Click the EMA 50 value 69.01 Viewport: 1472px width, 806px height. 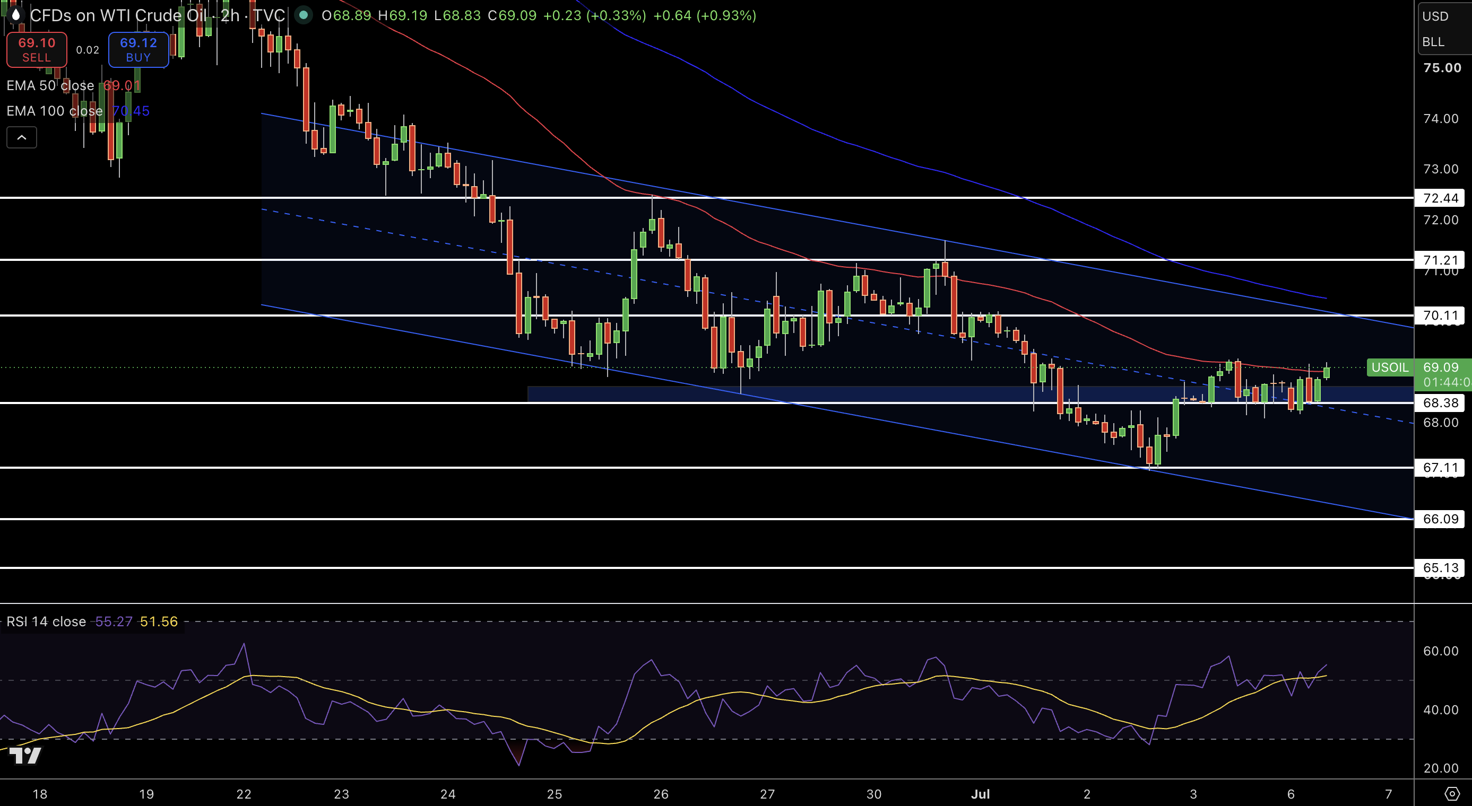tap(122, 85)
